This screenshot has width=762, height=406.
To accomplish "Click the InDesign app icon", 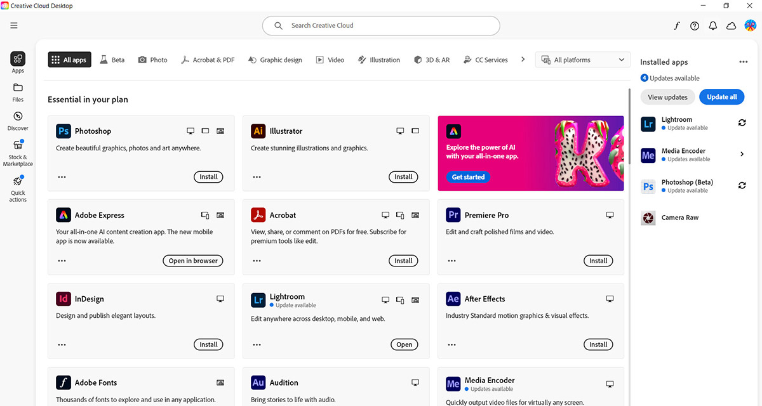I will click(x=63, y=299).
